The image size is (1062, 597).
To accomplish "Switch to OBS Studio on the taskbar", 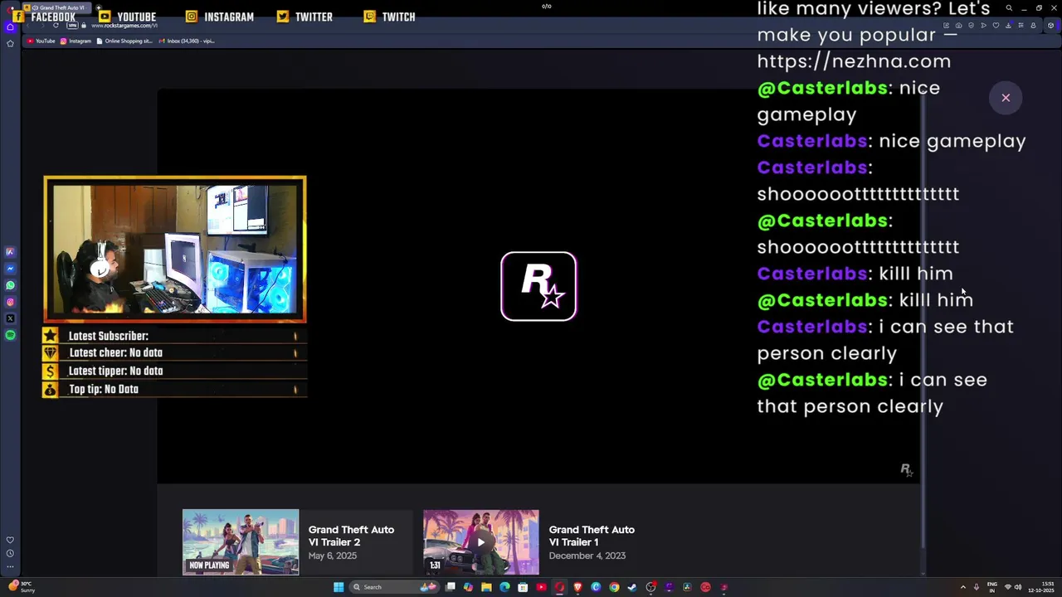I will point(650,587).
